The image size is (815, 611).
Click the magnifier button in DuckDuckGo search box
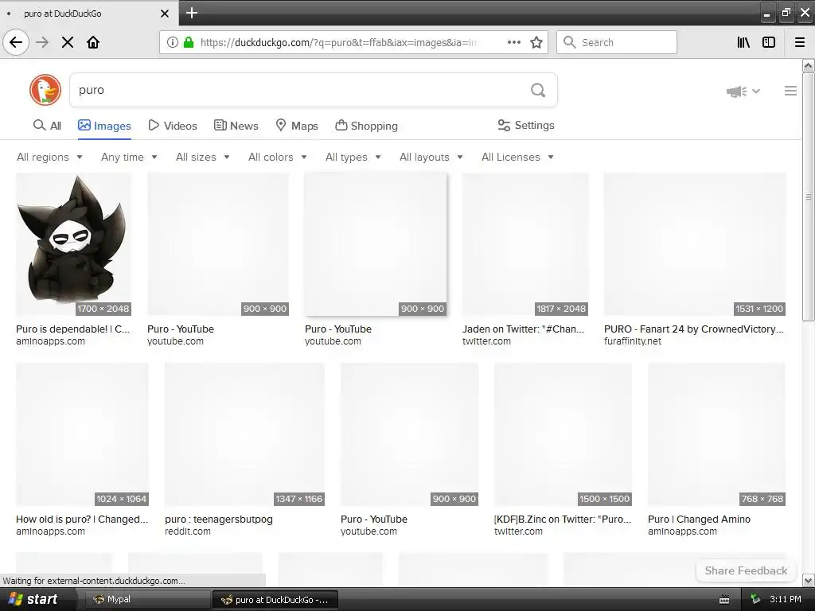pyautogui.click(x=538, y=91)
